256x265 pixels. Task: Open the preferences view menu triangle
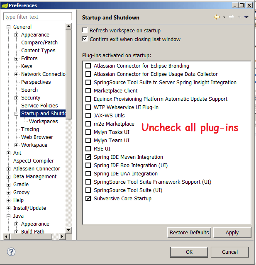coord(246,17)
